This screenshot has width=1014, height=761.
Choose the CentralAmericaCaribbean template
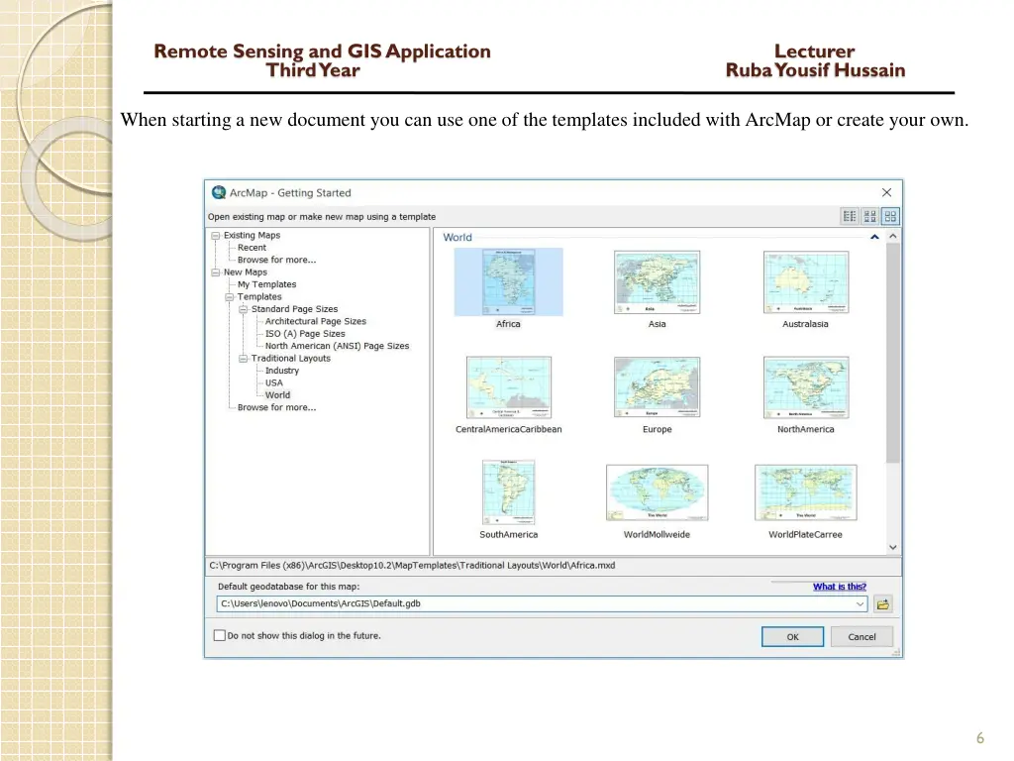click(x=509, y=387)
